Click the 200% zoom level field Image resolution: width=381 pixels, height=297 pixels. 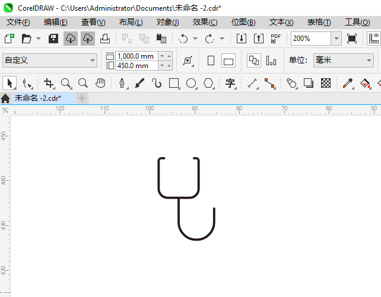tap(311, 39)
